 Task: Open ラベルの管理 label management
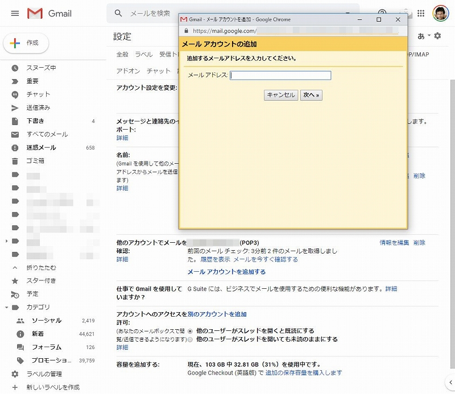(44, 374)
